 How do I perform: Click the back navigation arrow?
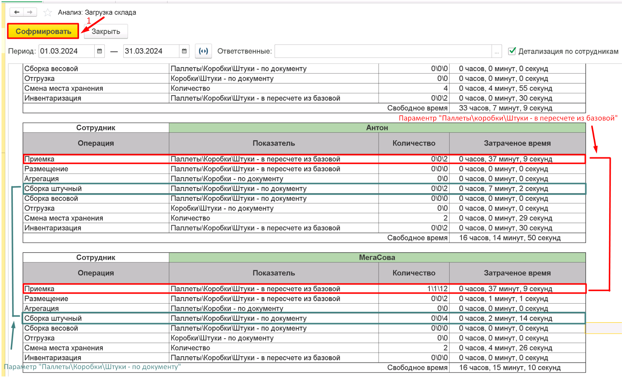17,12
